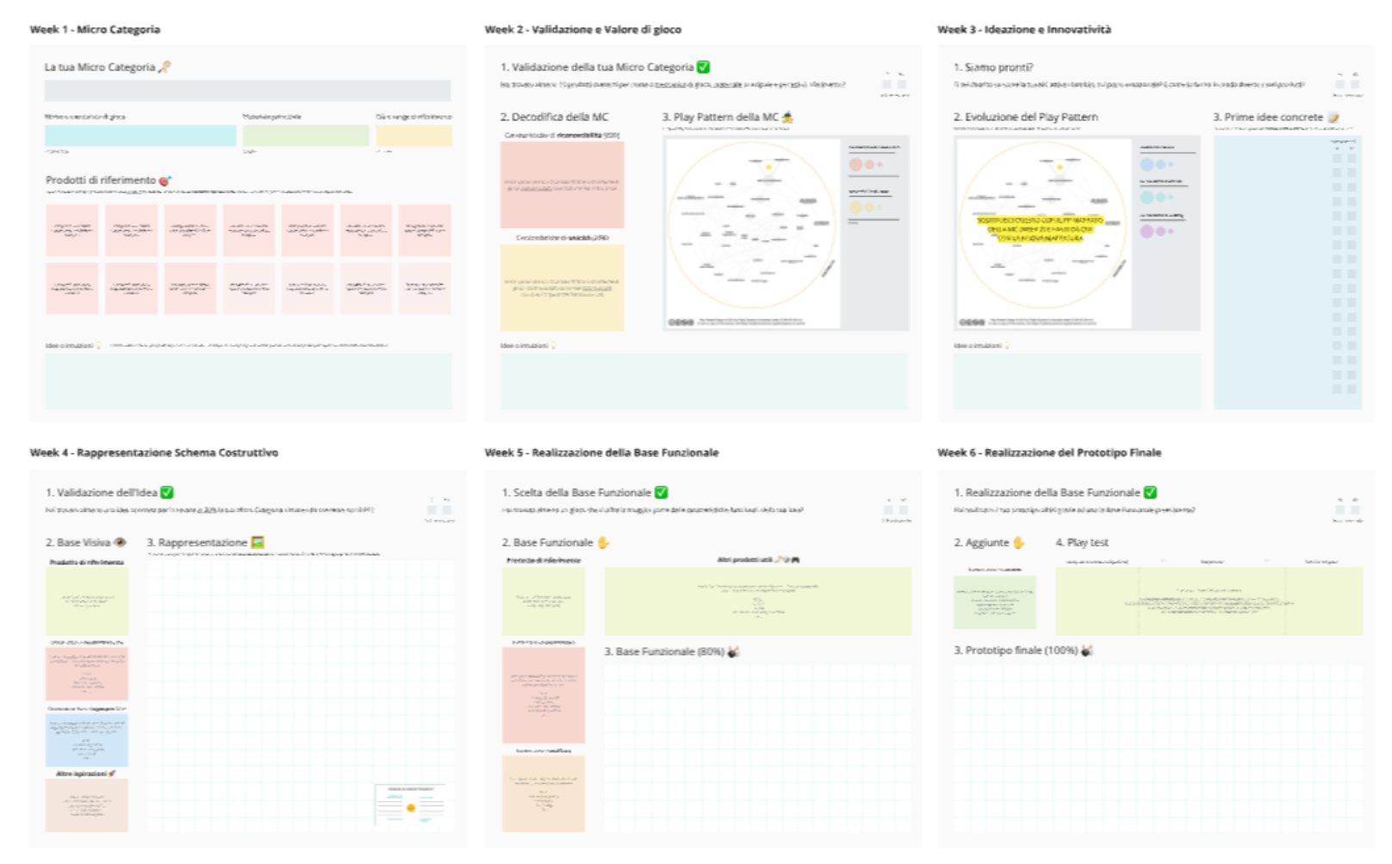The image size is (1392, 864).
Task: Click the rocket icon after Altre ispirazioni
Action: tap(112, 774)
